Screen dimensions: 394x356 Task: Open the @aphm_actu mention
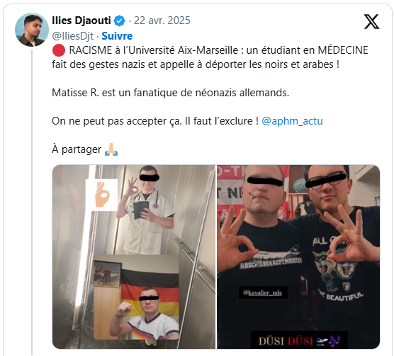click(292, 121)
